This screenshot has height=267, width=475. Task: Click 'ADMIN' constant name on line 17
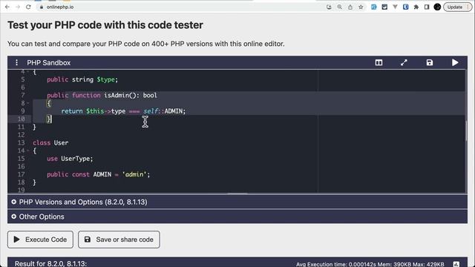(102, 174)
